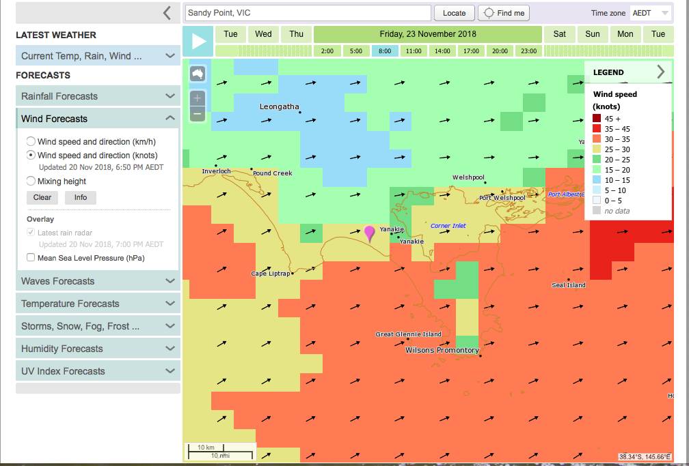Click the Find me button
Screen dimensions: 689x466
click(503, 13)
